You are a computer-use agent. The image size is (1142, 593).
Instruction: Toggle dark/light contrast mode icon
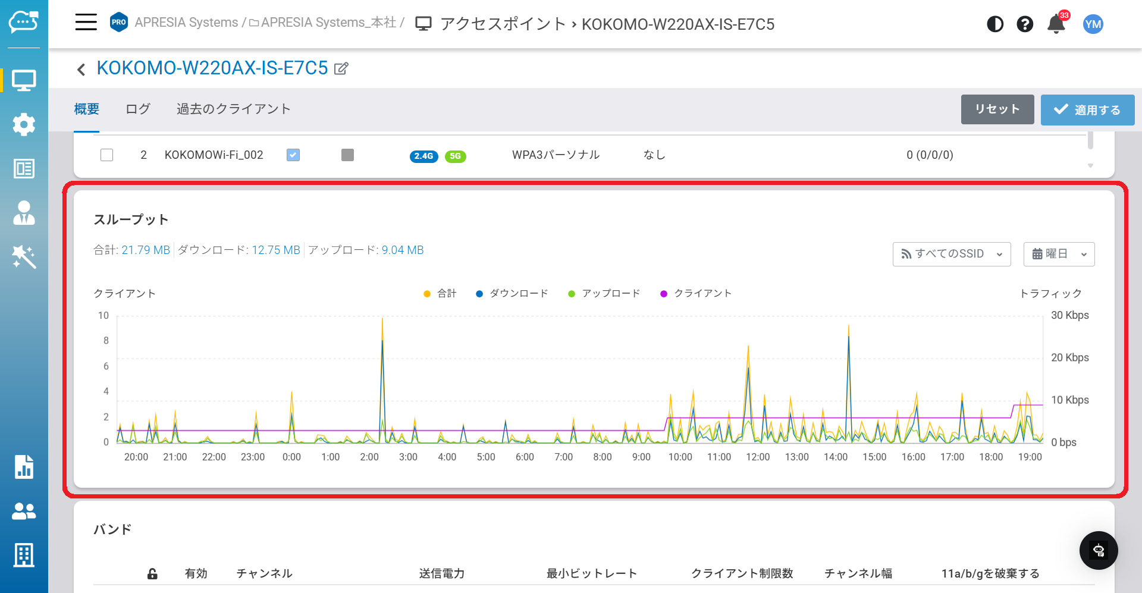tap(994, 24)
